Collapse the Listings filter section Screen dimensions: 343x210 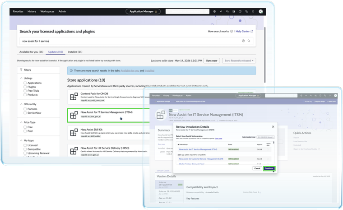[x=21, y=78]
